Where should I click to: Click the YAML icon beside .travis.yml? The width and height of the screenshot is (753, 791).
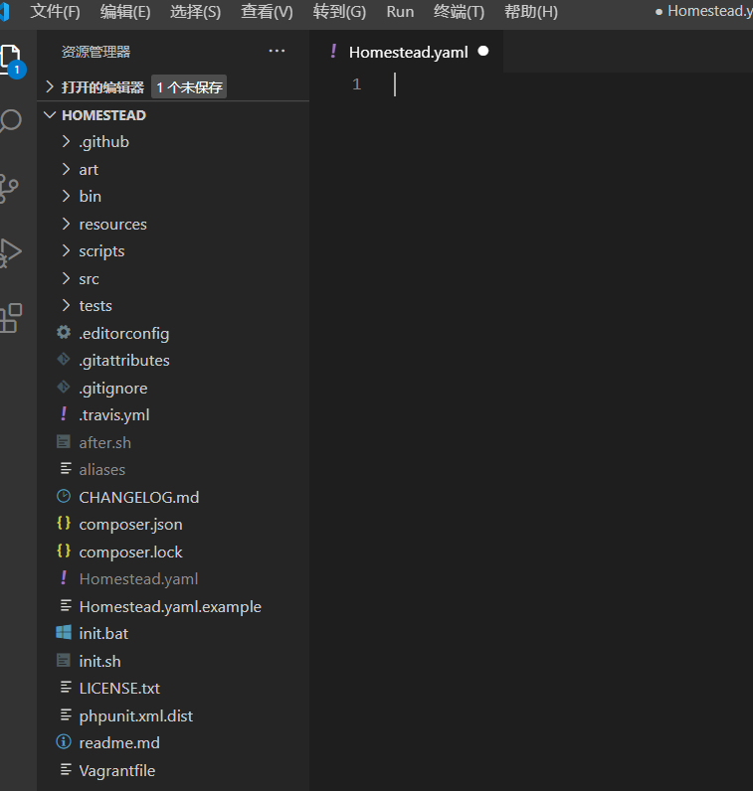(64, 414)
